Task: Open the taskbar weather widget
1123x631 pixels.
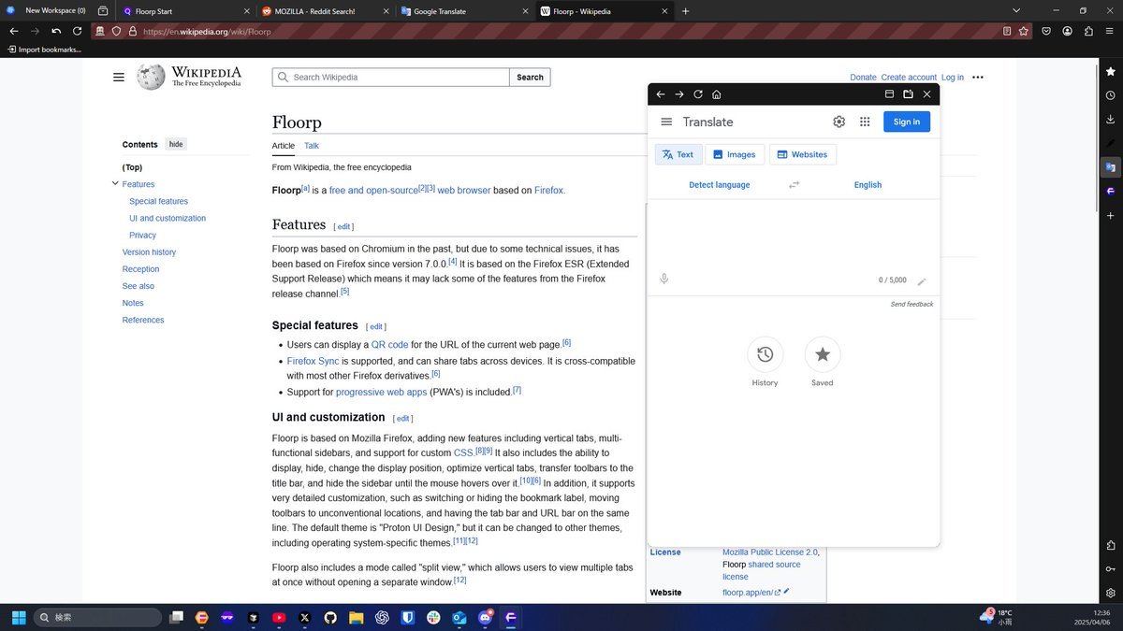Action: point(996,617)
